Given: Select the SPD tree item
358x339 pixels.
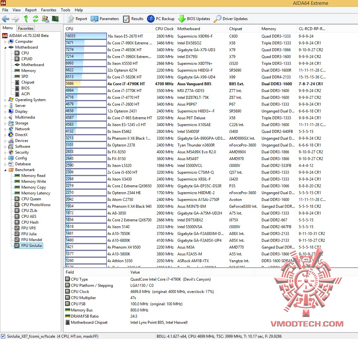Looking at the screenshot, I should (25, 76).
